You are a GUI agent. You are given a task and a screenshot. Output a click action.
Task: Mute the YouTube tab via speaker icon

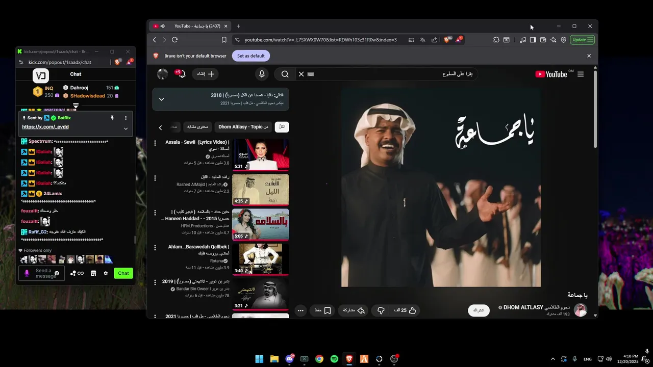pos(162,26)
